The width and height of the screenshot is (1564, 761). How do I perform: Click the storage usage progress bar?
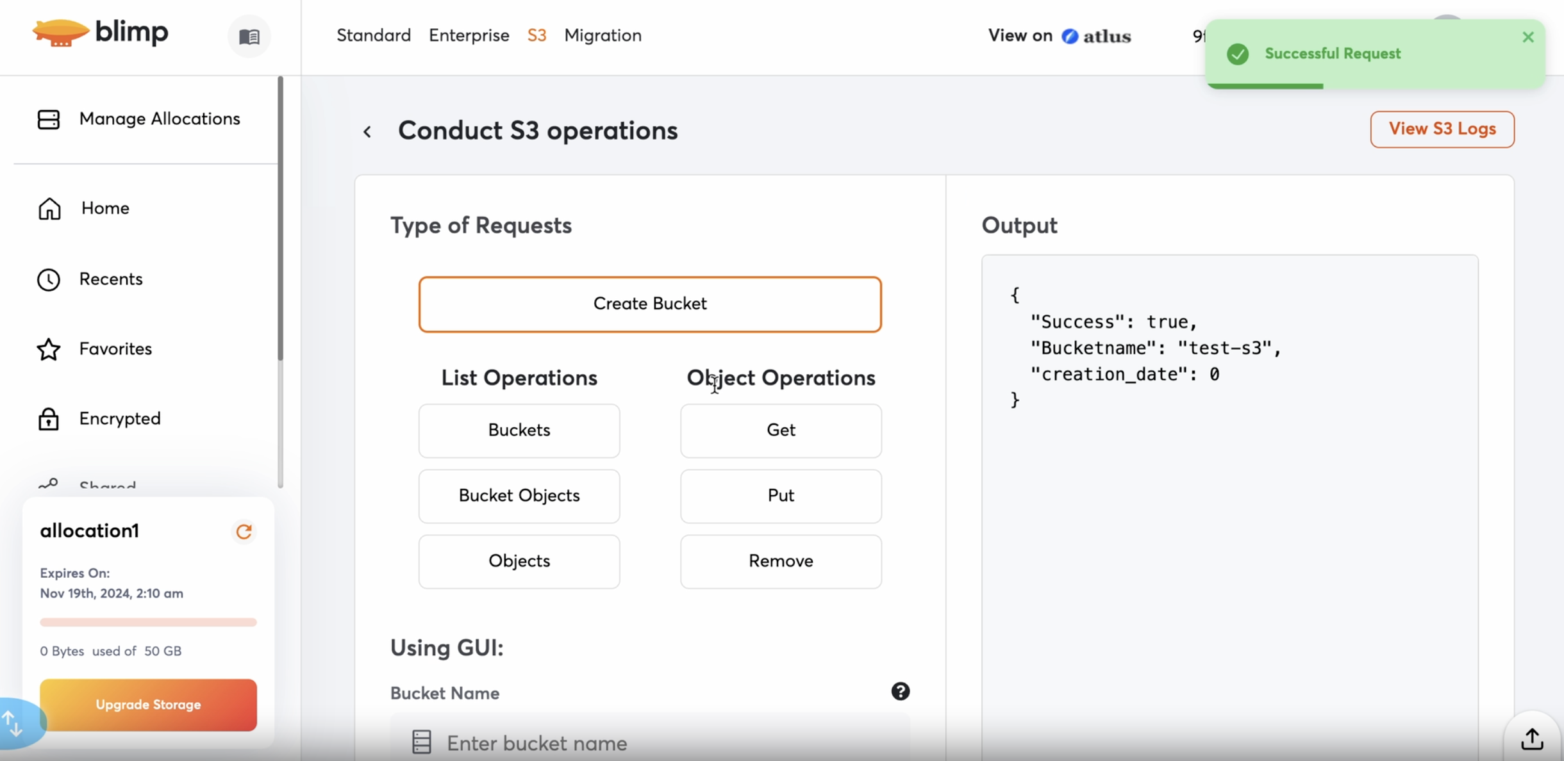(148, 622)
